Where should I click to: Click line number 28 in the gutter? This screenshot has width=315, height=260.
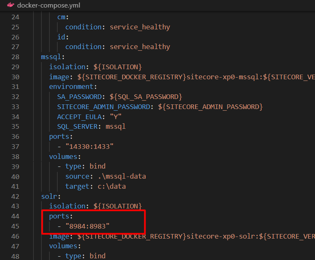15,57
